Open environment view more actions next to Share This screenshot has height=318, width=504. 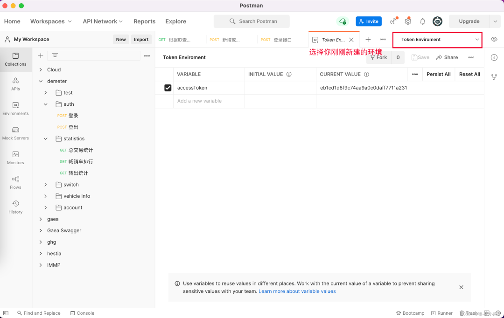click(x=471, y=57)
